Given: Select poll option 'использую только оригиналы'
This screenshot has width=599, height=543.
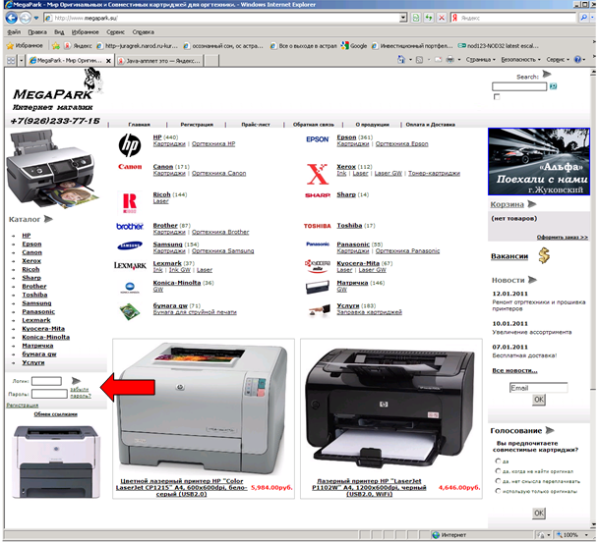Looking at the screenshot, I should [x=498, y=491].
